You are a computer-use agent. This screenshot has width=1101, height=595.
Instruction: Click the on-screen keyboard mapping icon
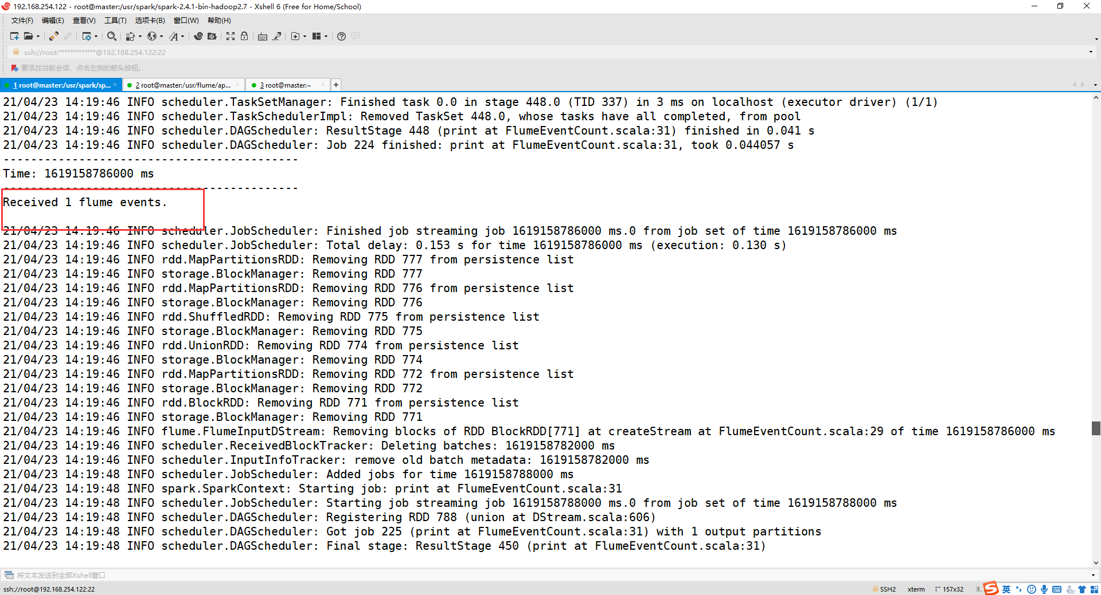(263, 36)
